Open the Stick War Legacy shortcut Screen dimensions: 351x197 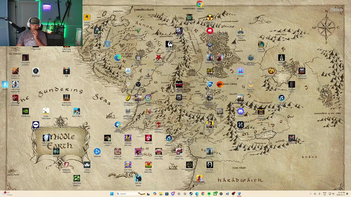pyautogui.click(x=138, y=178)
